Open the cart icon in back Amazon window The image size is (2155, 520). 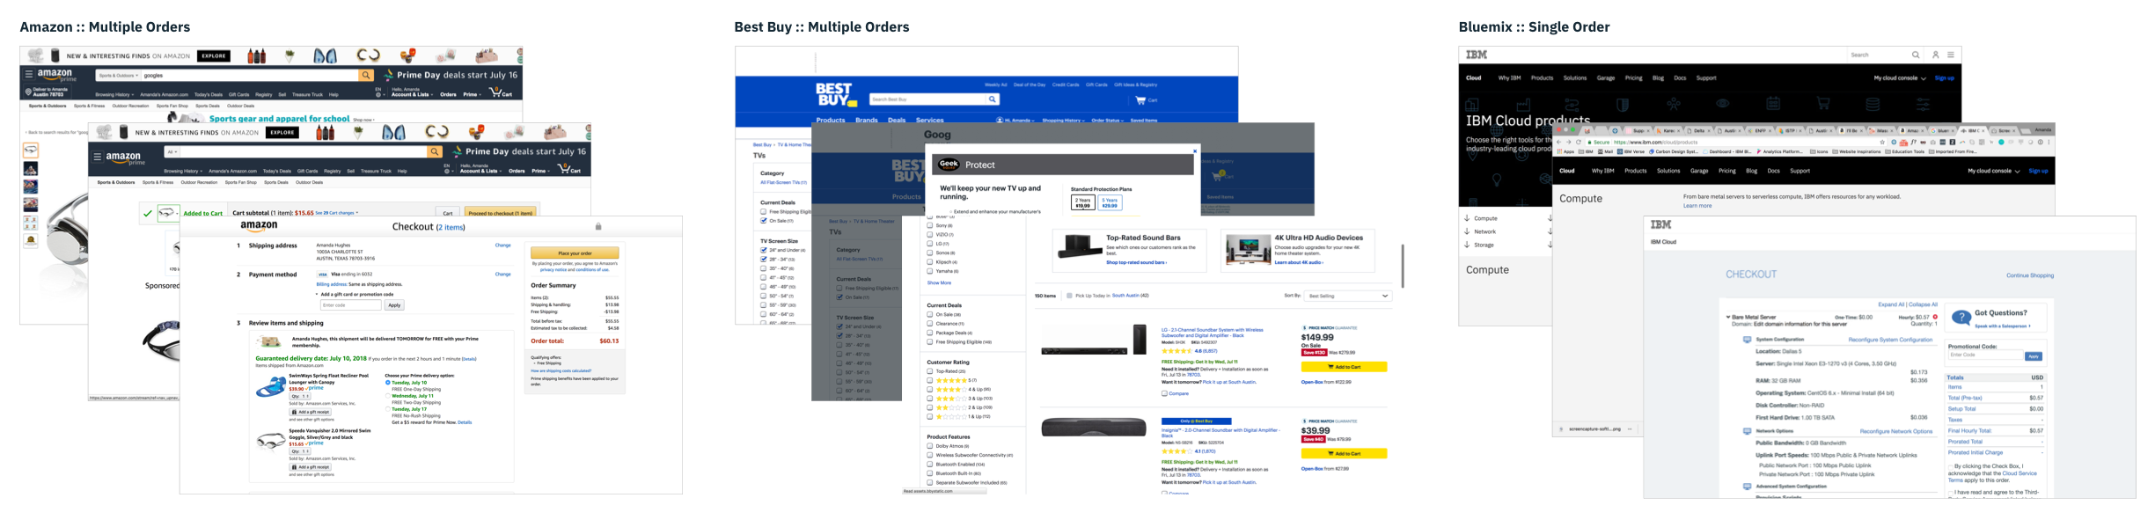(x=500, y=92)
